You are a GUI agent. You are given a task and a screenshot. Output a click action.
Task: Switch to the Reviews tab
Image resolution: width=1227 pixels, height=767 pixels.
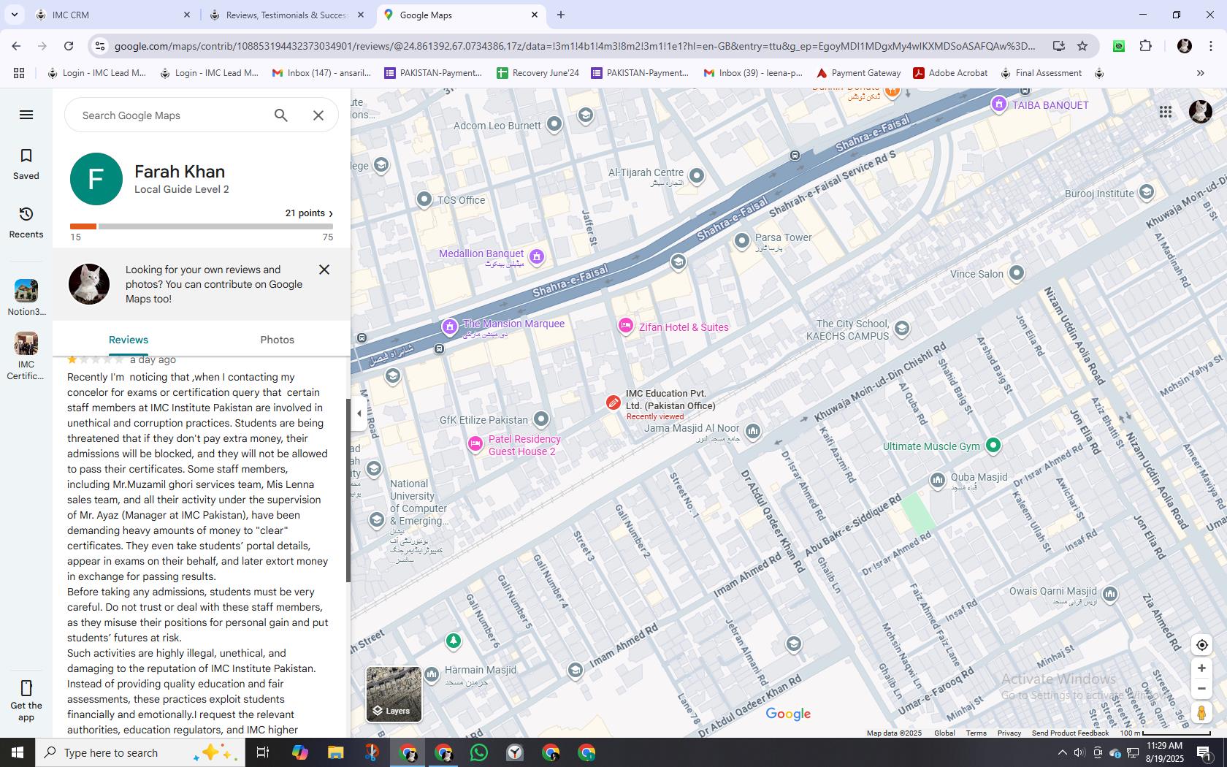pyautogui.click(x=129, y=340)
